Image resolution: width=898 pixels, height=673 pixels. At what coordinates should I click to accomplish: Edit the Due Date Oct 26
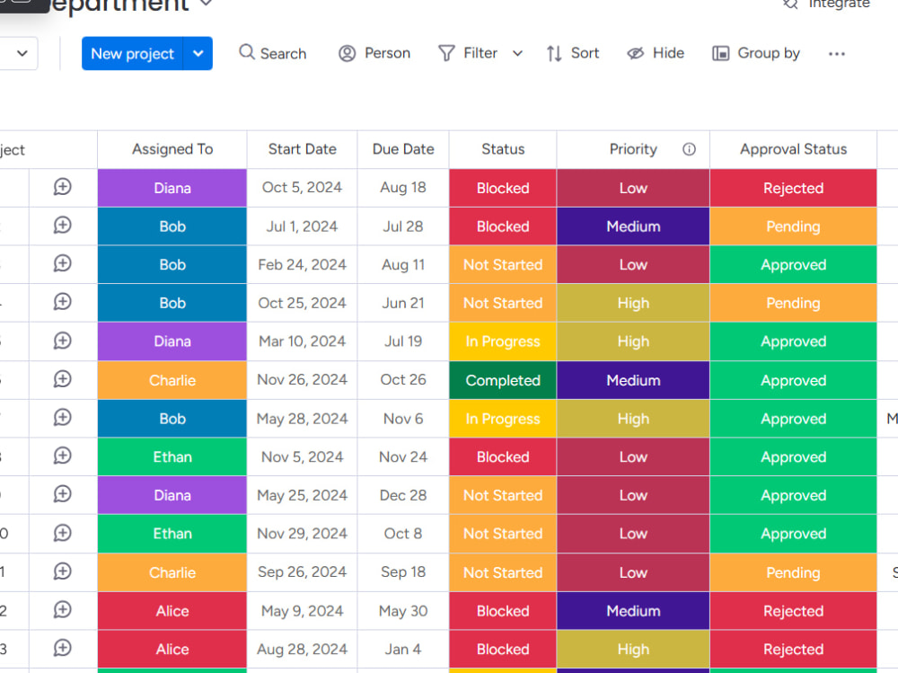point(403,380)
